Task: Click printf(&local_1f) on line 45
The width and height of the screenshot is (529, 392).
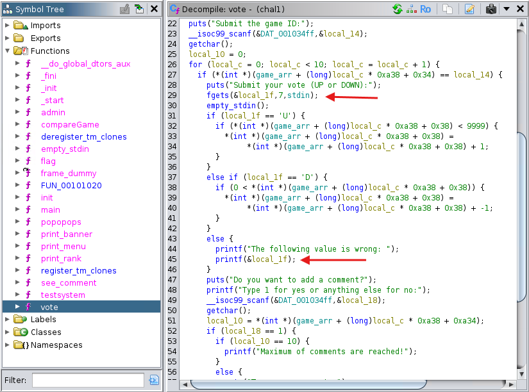Action: [x=255, y=259]
